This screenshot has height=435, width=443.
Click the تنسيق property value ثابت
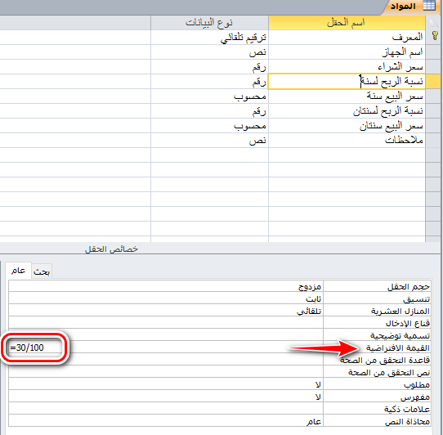(x=166, y=298)
